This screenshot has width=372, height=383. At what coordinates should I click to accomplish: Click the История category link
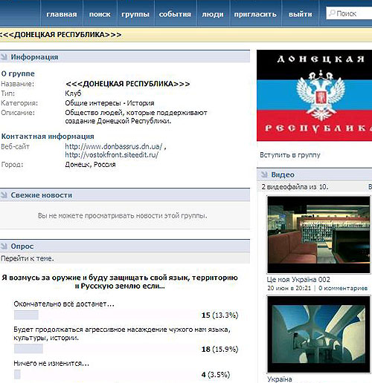click(x=141, y=103)
